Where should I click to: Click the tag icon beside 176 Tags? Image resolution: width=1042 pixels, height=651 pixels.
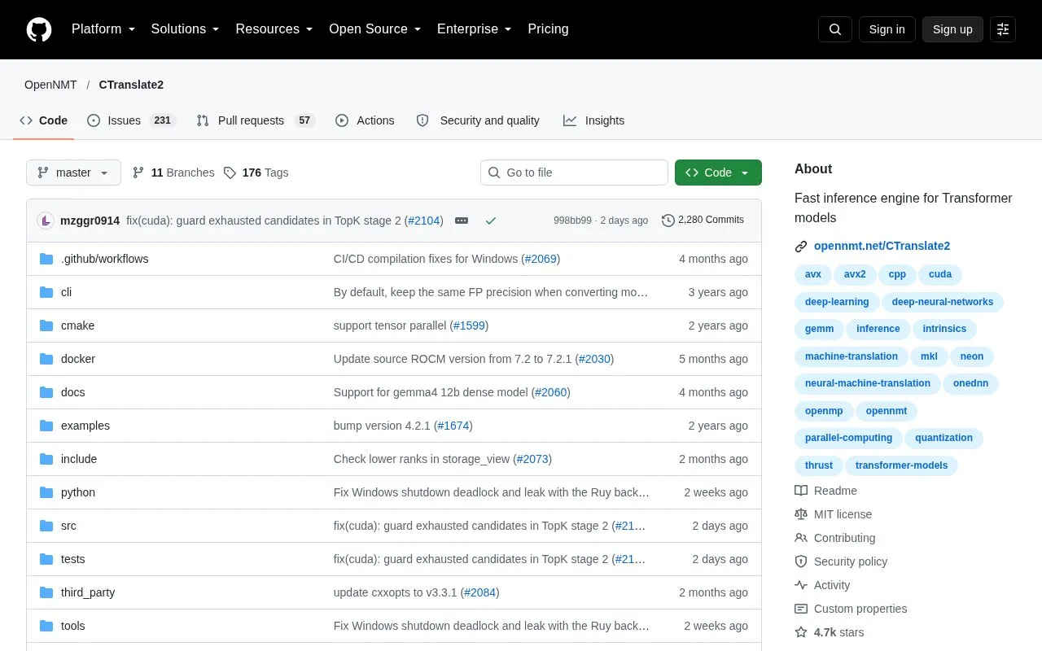click(x=230, y=173)
